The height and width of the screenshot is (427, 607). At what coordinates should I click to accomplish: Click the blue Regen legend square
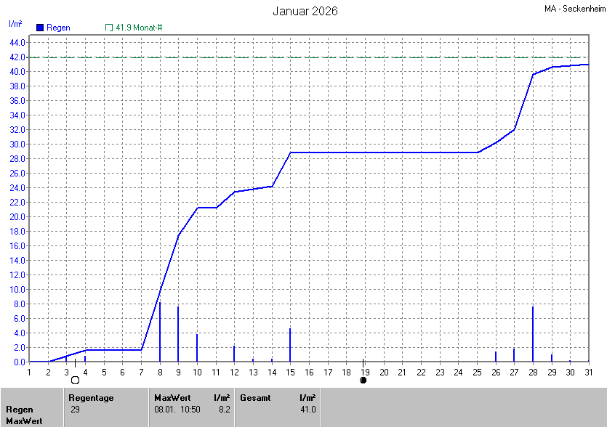(40, 28)
